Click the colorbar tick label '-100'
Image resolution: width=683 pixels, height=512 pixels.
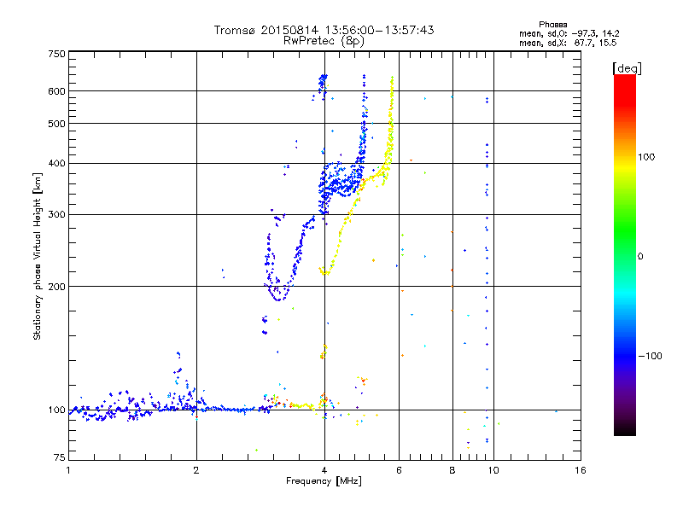click(650, 356)
